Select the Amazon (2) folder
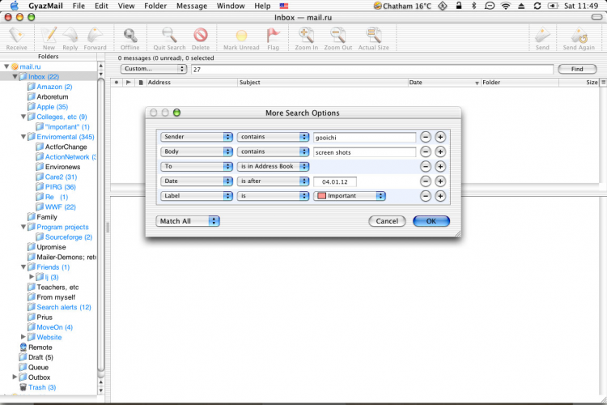Viewport: 607px width, 405px height. point(54,87)
